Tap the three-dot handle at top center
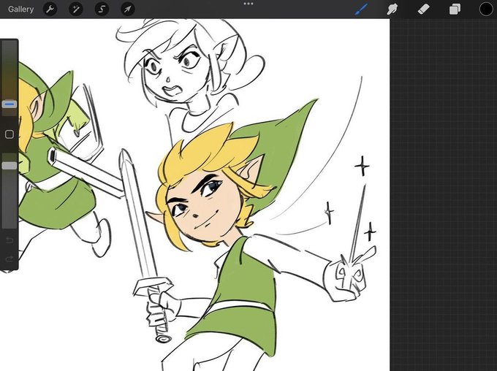 [x=248, y=4]
